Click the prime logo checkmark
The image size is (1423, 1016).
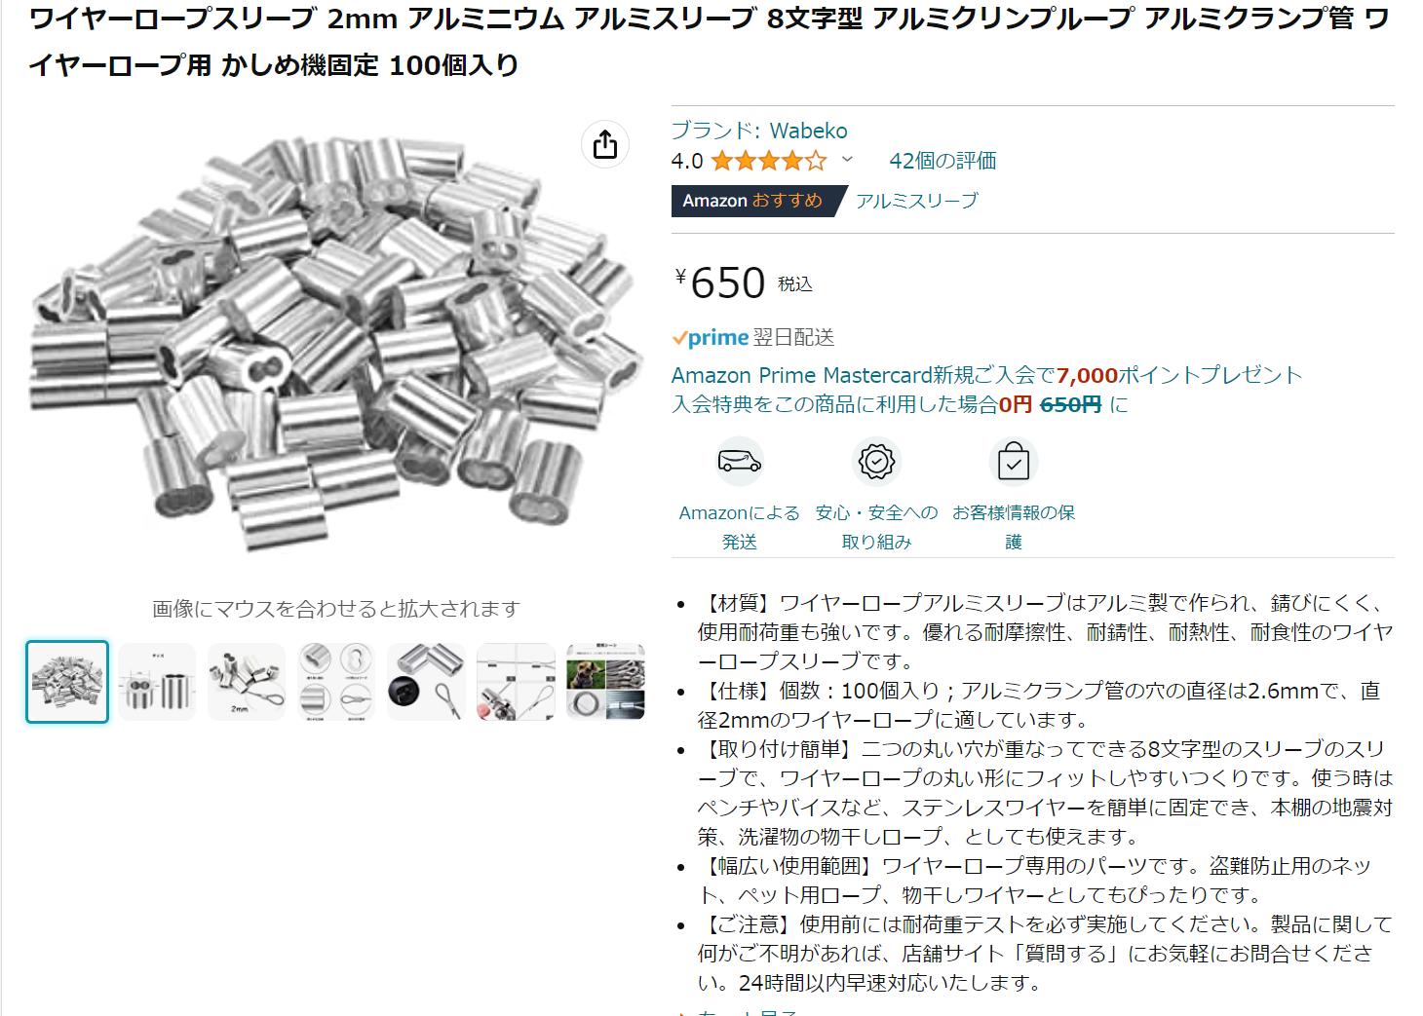coord(679,338)
